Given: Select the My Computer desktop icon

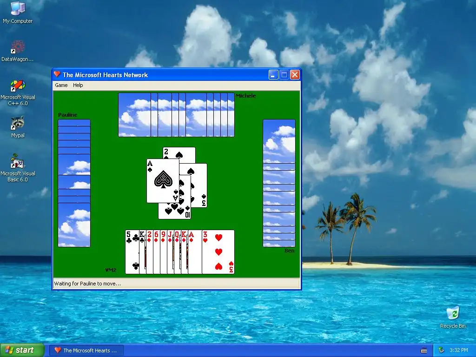Looking at the screenshot, I should pos(18,13).
